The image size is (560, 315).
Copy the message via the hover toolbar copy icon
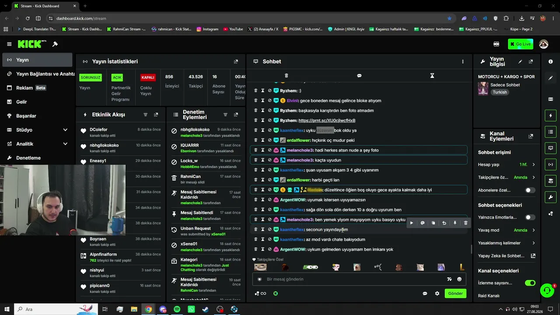point(433,223)
